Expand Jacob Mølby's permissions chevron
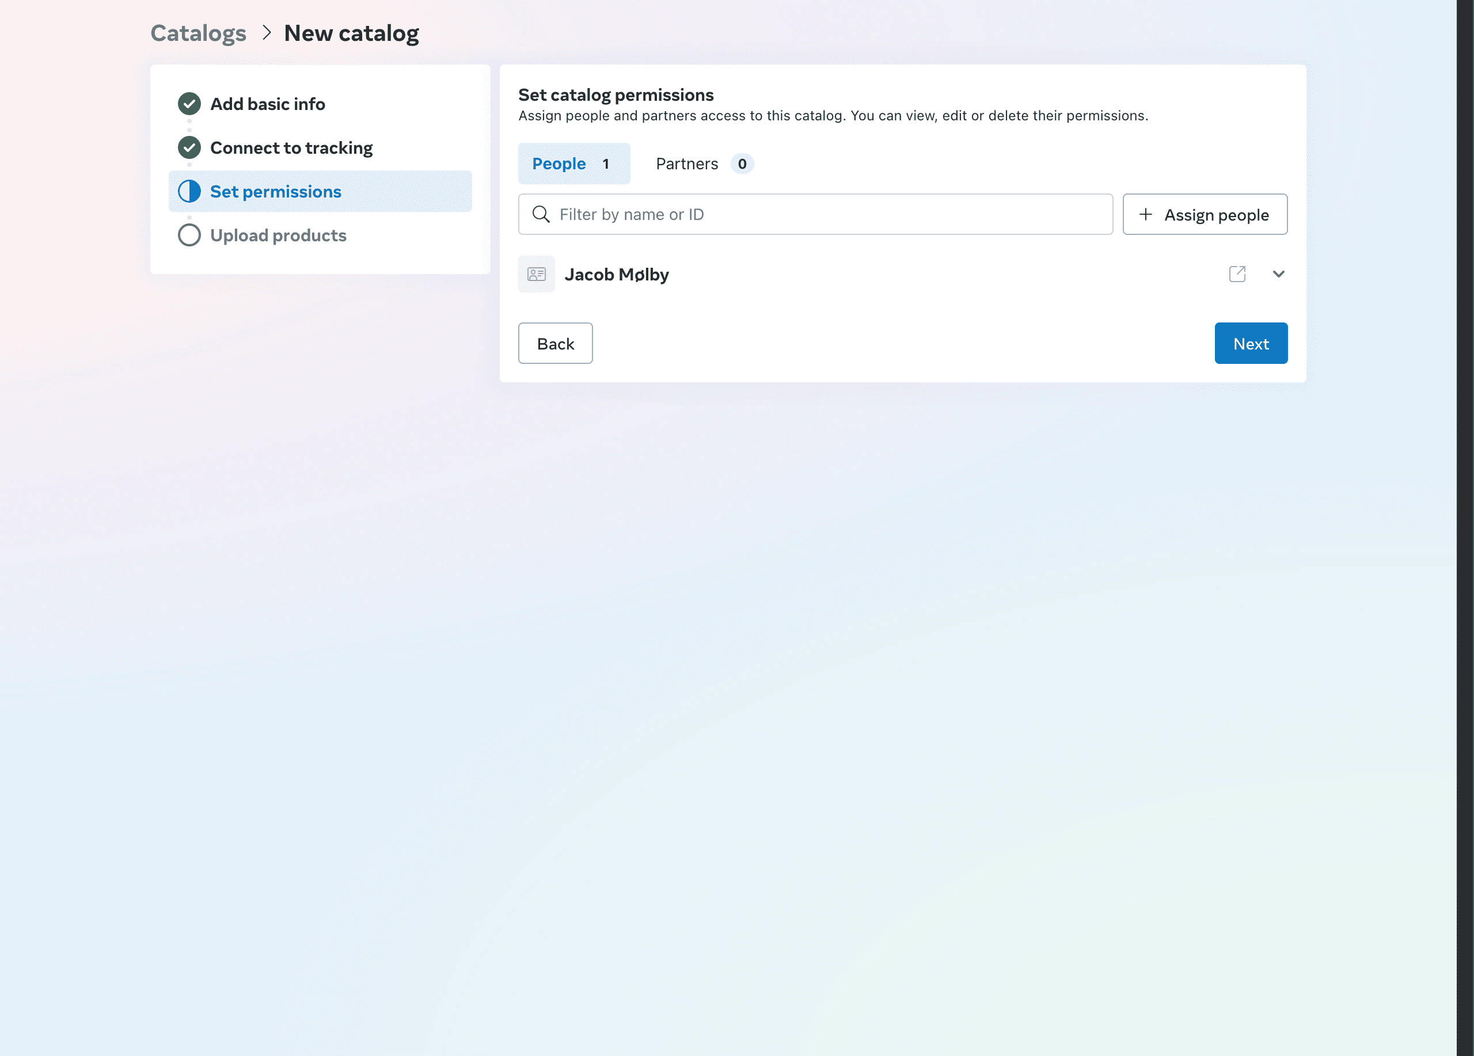The image size is (1474, 1056). 1278,274
